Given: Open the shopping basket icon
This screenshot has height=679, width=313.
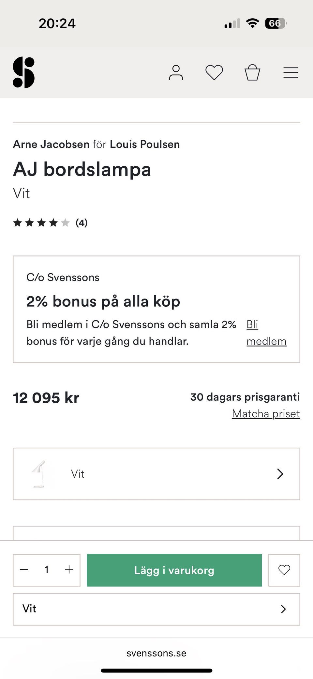Looking at the screenshot, I should [x=252, y=72].
